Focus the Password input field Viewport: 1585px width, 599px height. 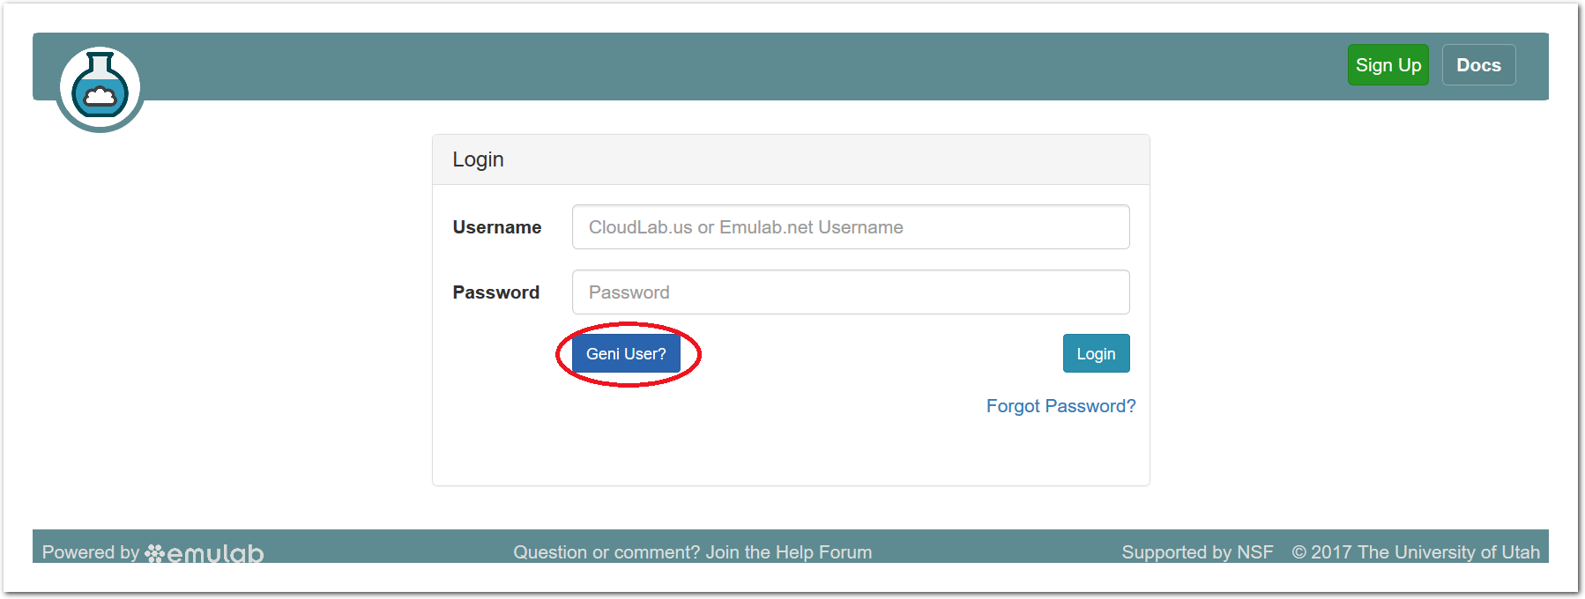[850, 292]
